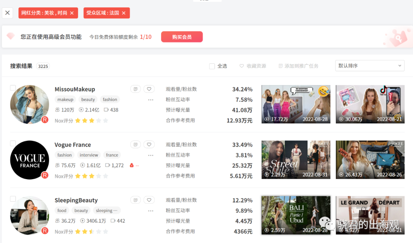Click the interview tag

(89, 155)
